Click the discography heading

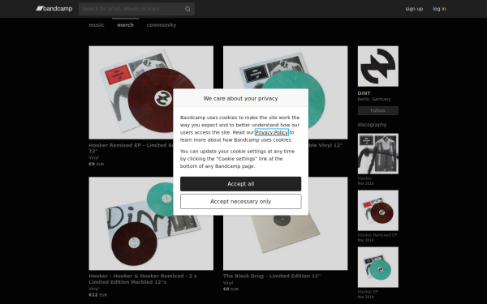(x=372, y=125)
